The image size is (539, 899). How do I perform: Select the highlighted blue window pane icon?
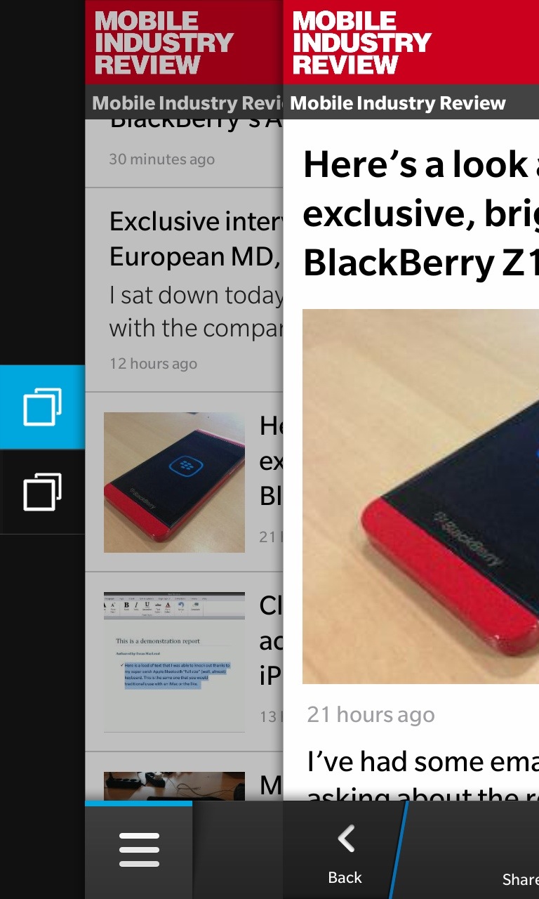(x=42, y=407)
